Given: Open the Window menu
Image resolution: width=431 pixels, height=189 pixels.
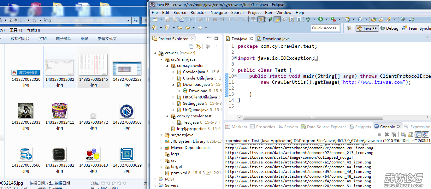Looking at the screenshot, I should [284, 13].
